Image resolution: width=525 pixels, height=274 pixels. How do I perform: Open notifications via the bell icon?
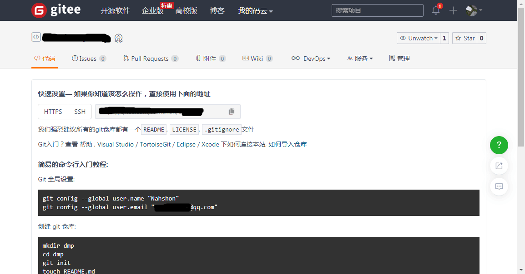tap(435, 10)
